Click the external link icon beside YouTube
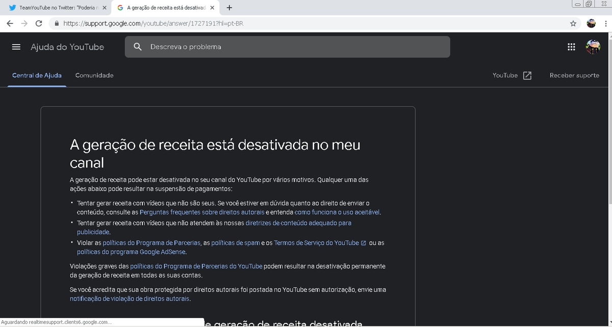The height and width of the screenshot is (327, 612). point(527,75)
